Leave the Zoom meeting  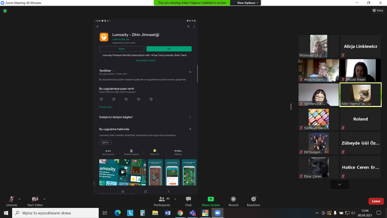tap(376, 201)
